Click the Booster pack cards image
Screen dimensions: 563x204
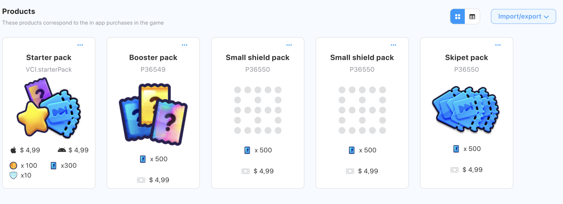pyautogui.click(x=153, y=114)
